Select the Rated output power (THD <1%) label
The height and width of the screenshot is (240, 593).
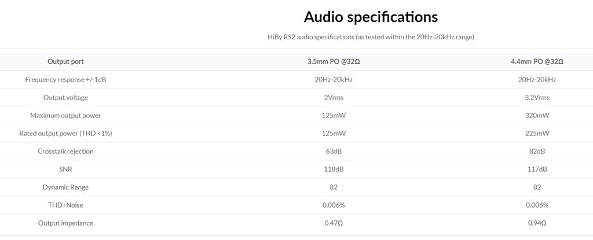[65, 133]
